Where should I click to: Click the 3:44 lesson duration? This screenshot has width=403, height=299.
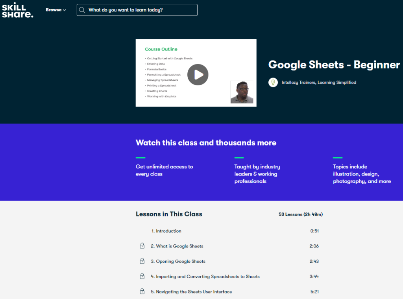point(314,277)
